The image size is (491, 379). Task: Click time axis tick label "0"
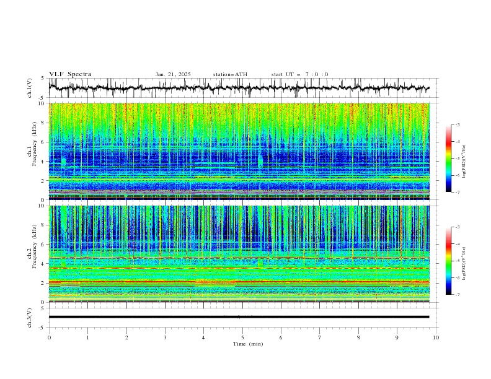(x=49, y=338)
